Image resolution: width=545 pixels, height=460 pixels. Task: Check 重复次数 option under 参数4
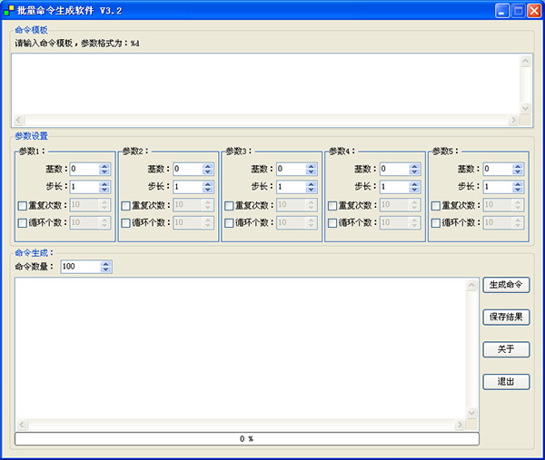[x=333, y=205]
